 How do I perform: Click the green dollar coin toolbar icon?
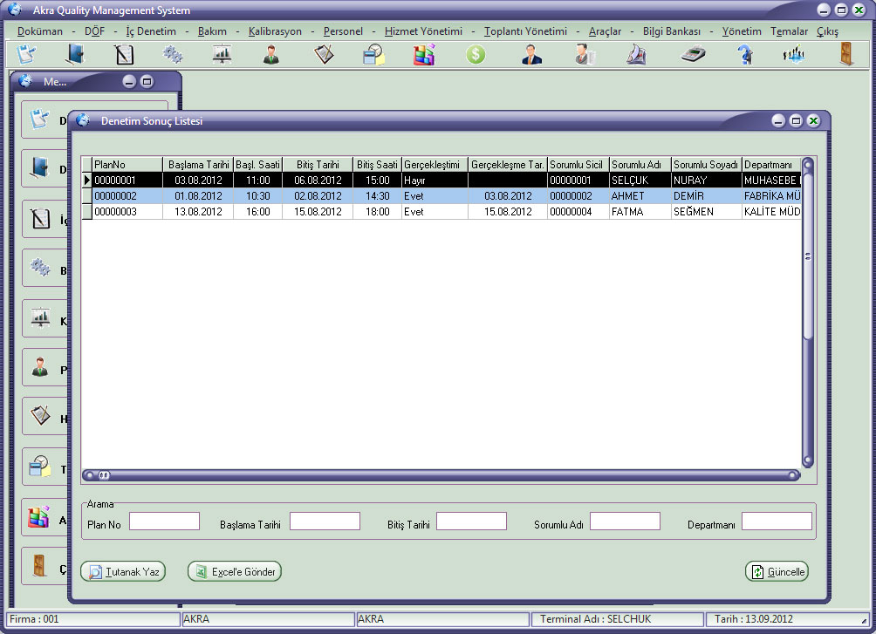(476, 55)
